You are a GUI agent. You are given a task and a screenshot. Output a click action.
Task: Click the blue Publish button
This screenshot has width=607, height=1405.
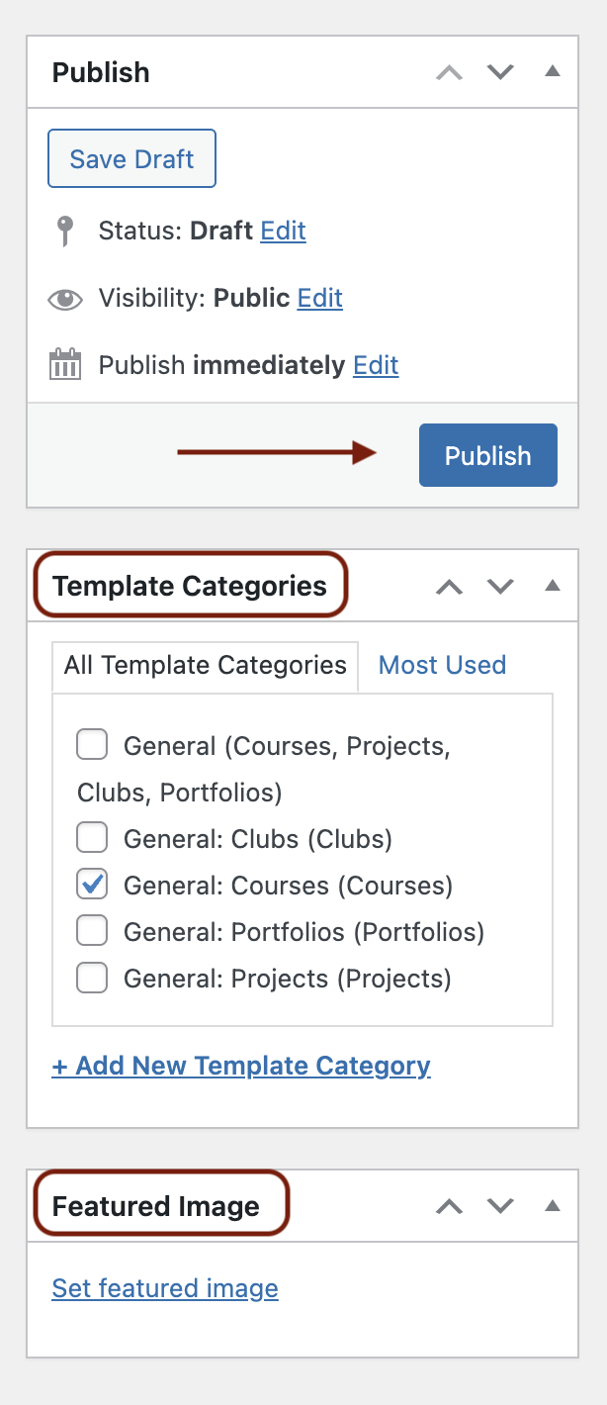[488, 455]
